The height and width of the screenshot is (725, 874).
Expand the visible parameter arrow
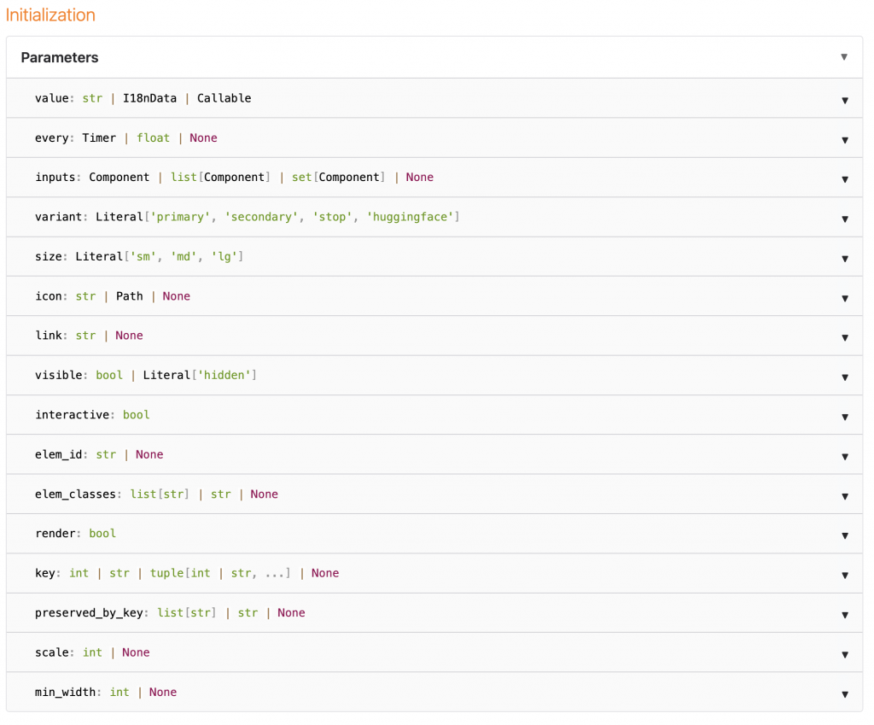845,377
